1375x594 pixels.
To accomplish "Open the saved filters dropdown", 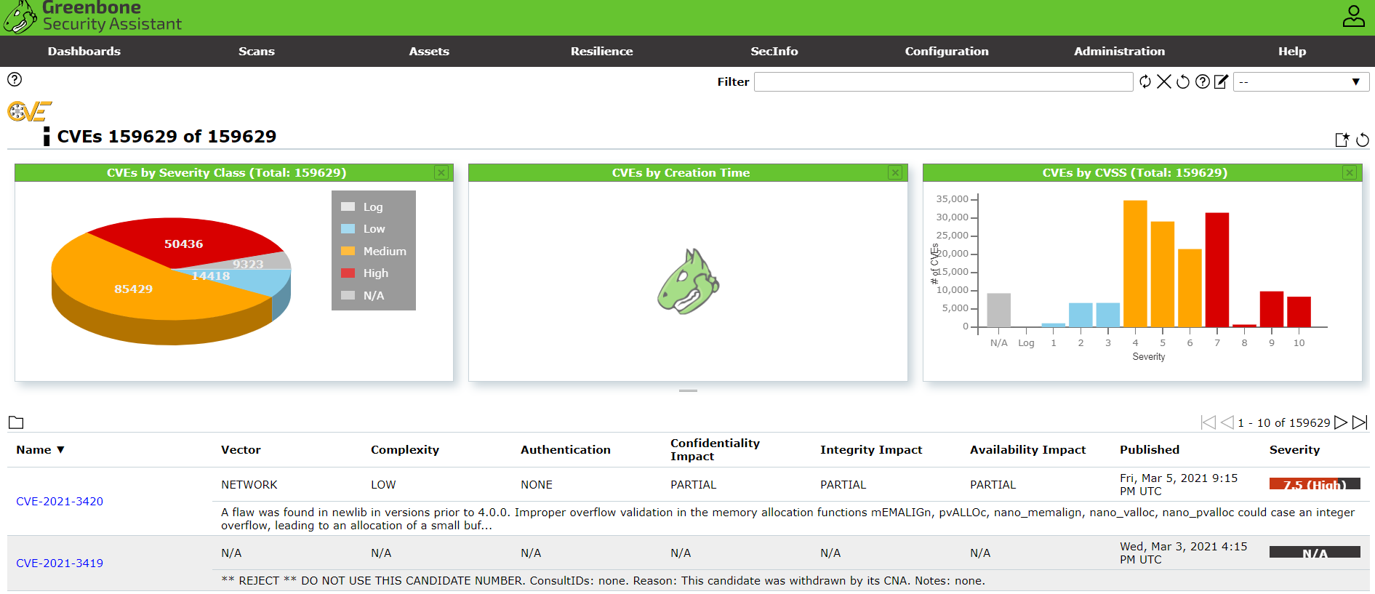I will (x=1300, y=81).
